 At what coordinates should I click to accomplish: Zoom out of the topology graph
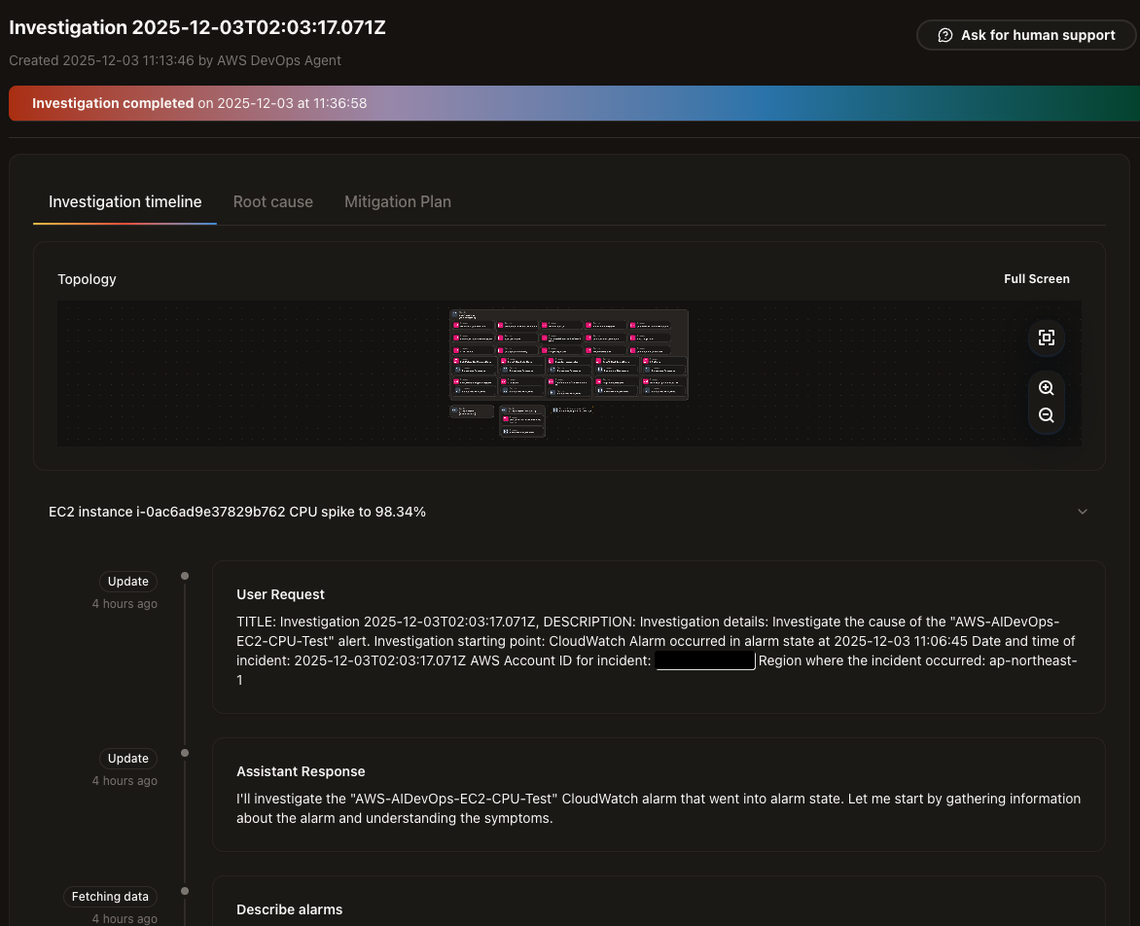[x=1046, y=415]
